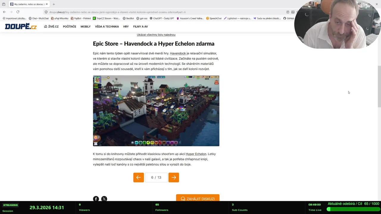Open the VĚDA A TECHNIKA menu item
Screen dimensions: 381x214
(x=107, y=26)
